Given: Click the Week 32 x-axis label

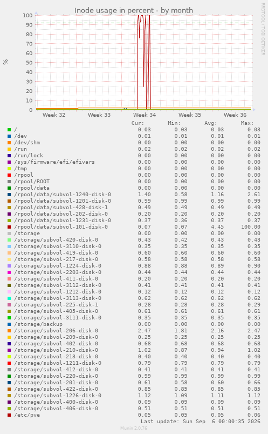Looking at the screenshot, I should pos(54,115).
